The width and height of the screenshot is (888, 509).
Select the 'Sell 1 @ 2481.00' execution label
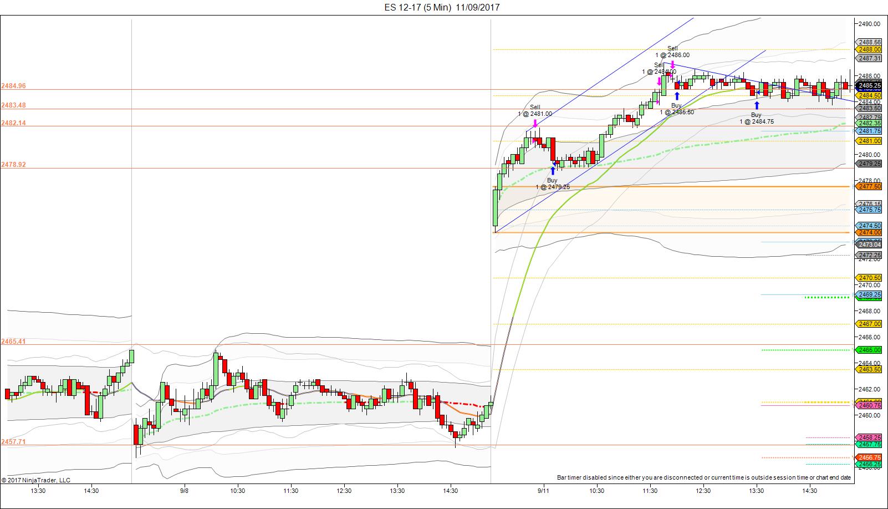pyautogui.click(x=535, y=110)
